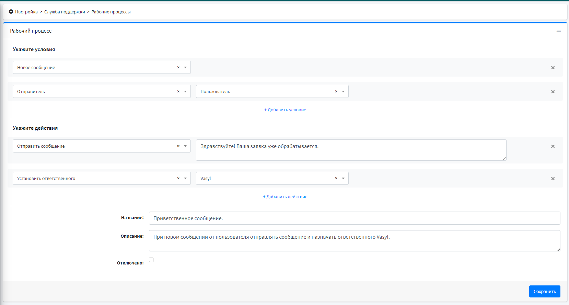
Task: Remove the Отправитель condition row
Action: (x=553, y=92)
